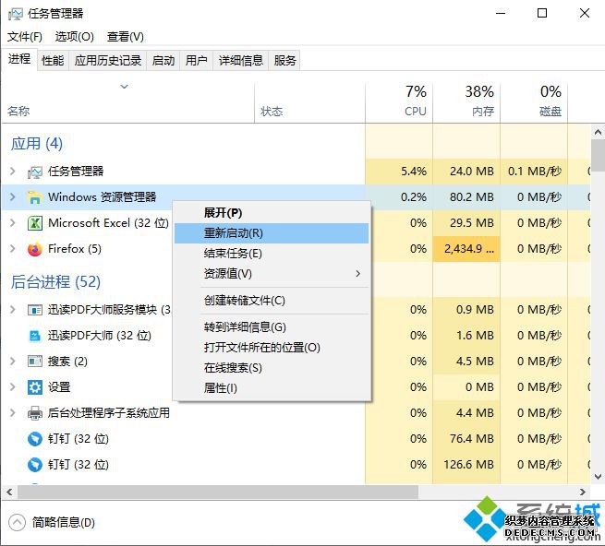Switch to the 应用历史记录 tab

tap(108, 61)
